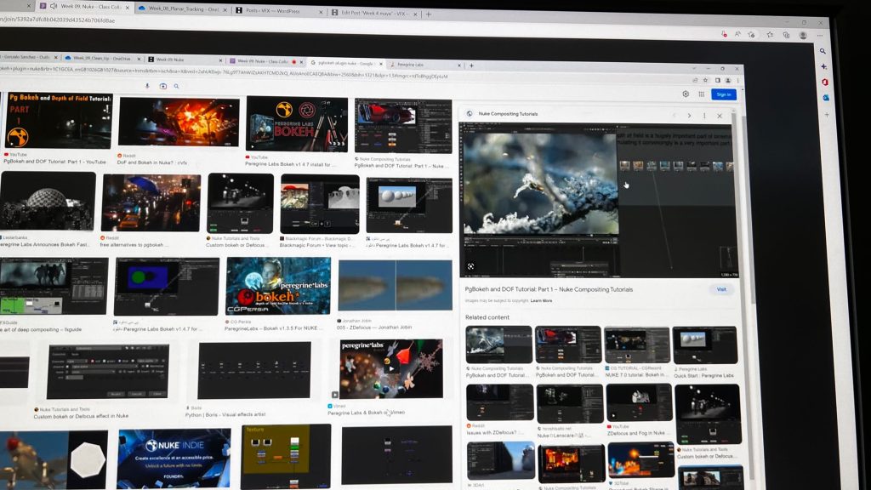Open the Nuke Indie banner thumbnail
Image resolution: width=871 pixels, height=490 pixels.
click(174, 459)
